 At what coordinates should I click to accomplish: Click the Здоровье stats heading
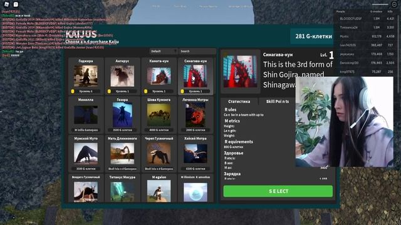(x=234, y=153)
